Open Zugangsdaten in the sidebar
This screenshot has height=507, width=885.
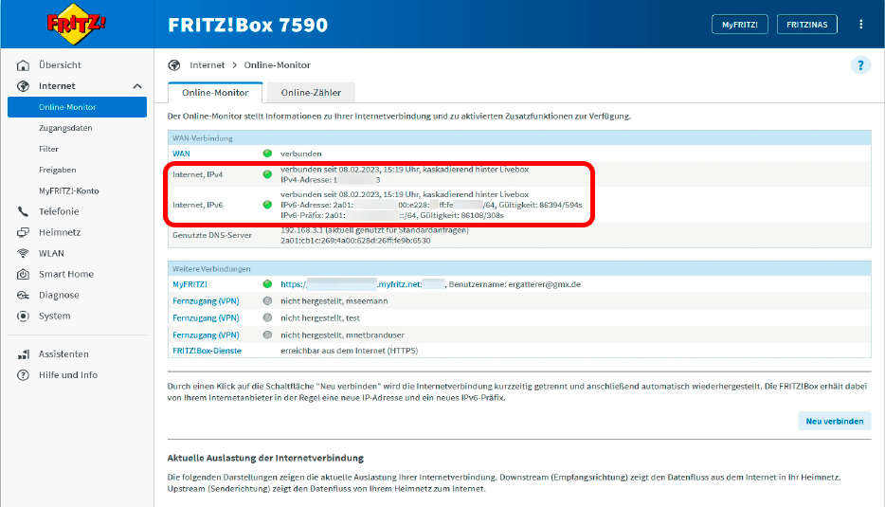[x=65, y=128]
